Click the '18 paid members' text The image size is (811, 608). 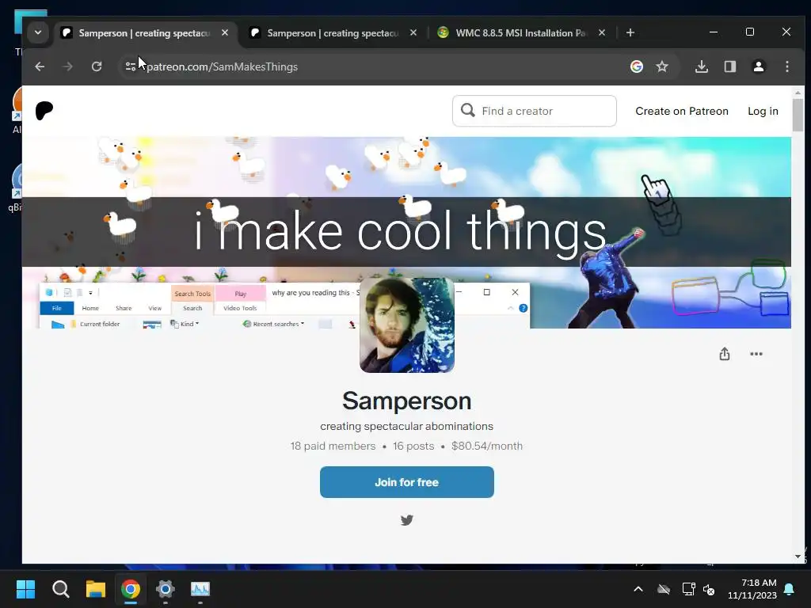tap(333, 446)
